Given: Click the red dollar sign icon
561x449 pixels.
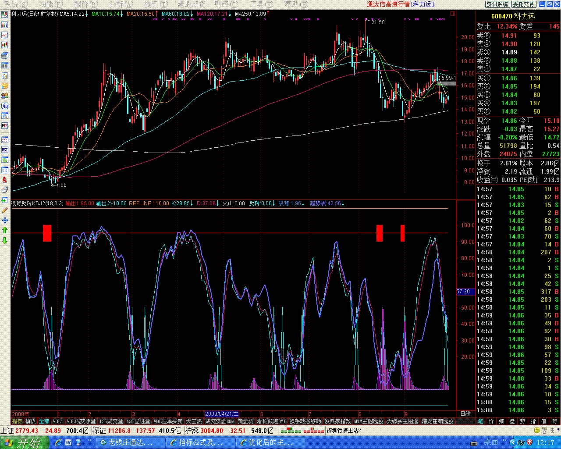Looking at the screenshot, I should point(5,180).
